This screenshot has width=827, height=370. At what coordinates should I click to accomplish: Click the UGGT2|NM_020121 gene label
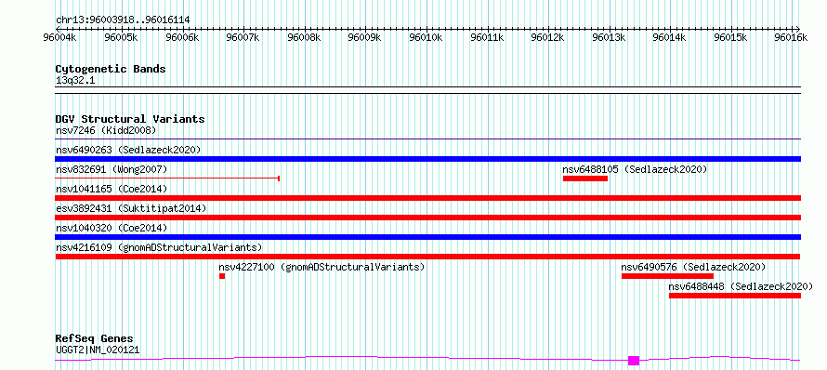tap(98, 350)
